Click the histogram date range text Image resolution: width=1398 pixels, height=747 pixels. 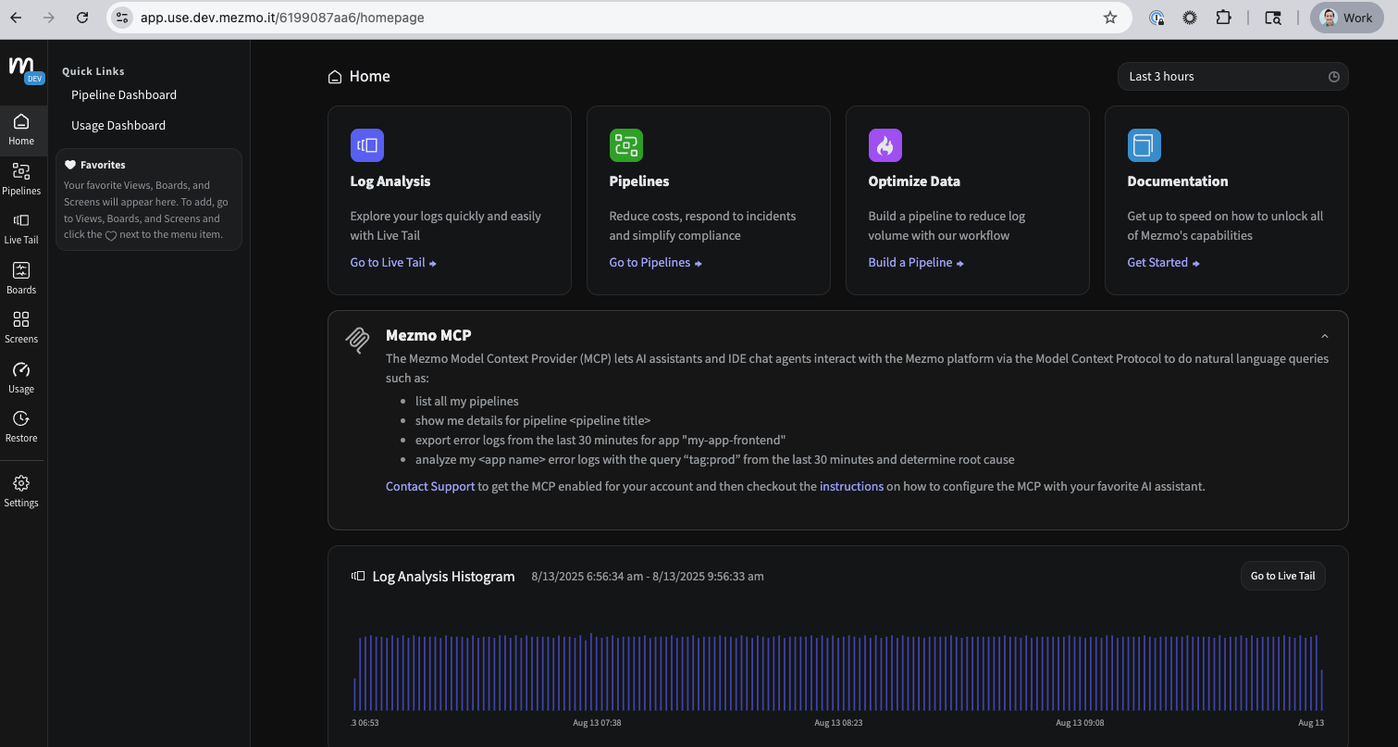pyautogui.click(x=648, y=576)
